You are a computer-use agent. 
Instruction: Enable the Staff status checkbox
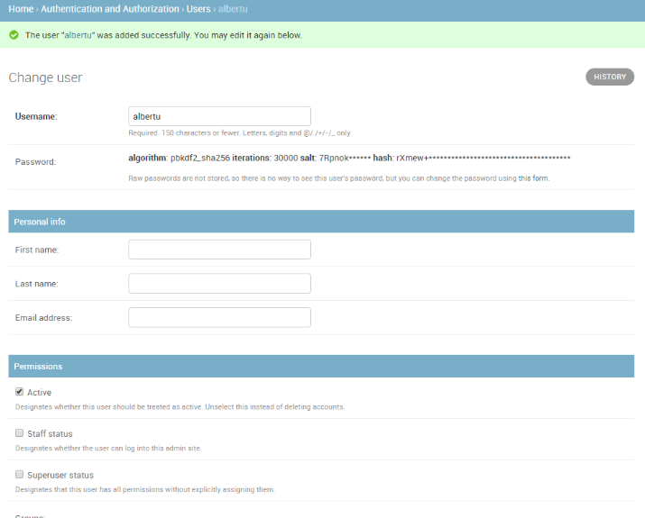(x=19, y=433)
